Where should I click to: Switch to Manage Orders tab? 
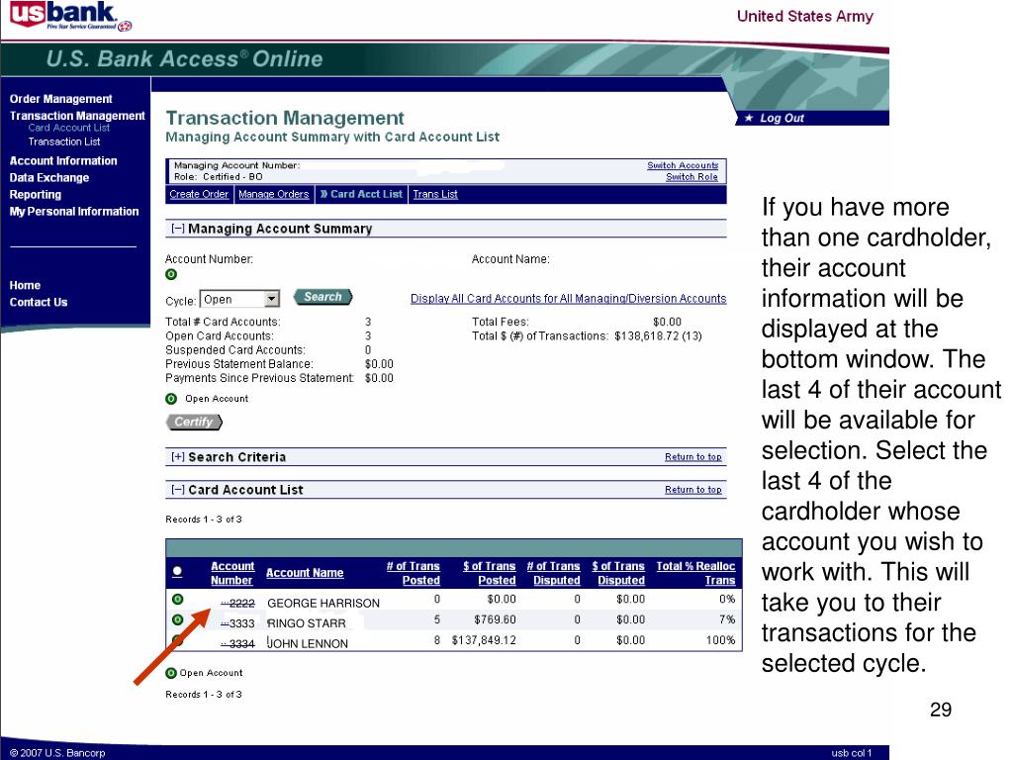pyautogui.click(x=274, y=195)
